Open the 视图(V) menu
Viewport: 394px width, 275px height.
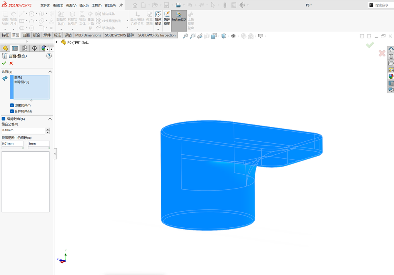pyautogui.click(x=71, y=5)
